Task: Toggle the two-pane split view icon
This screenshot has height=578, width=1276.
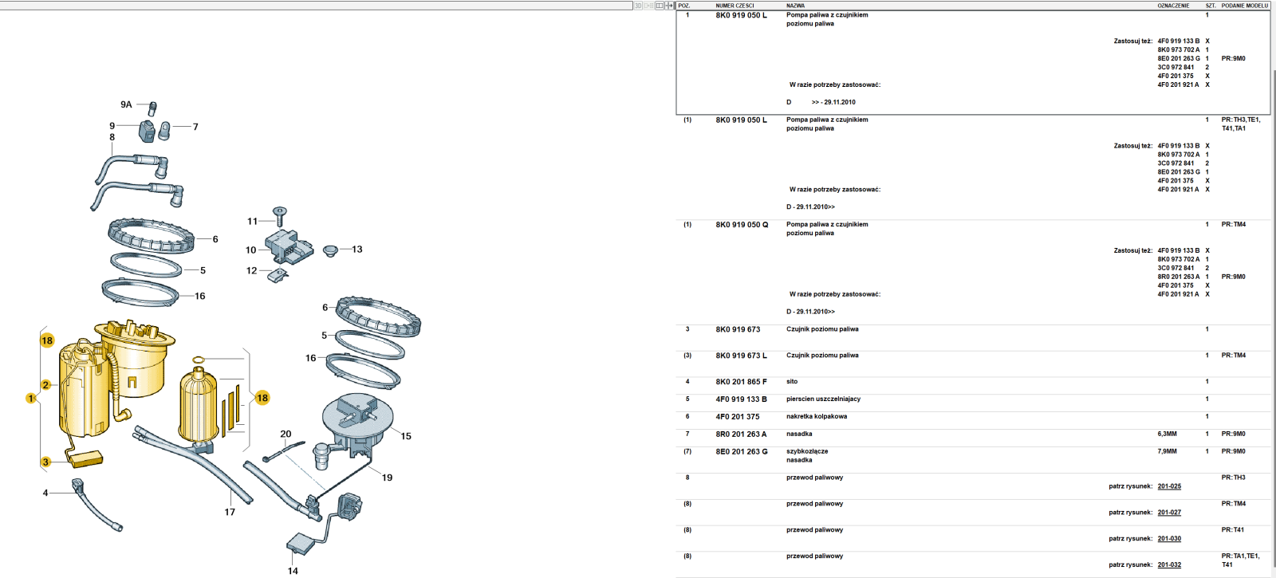Action: [x=660, y=6]
